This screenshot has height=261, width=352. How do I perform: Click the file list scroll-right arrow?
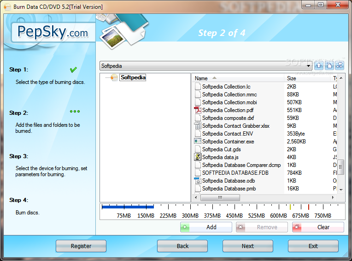click(333, 197)
